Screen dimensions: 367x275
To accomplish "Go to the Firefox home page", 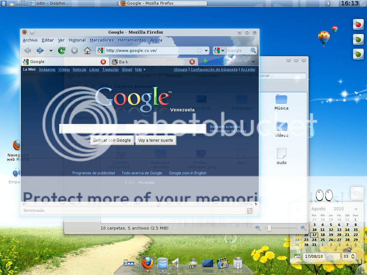I will (x=87, y=50).
